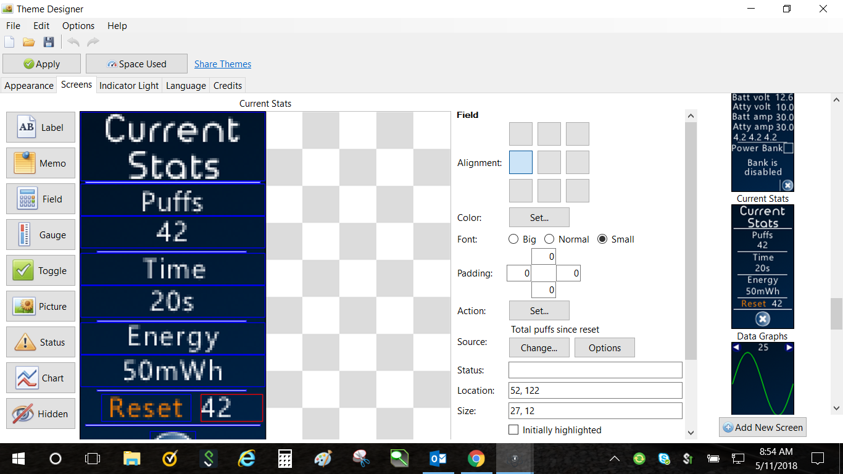Select the Normal font radio button

coord(549,239)
